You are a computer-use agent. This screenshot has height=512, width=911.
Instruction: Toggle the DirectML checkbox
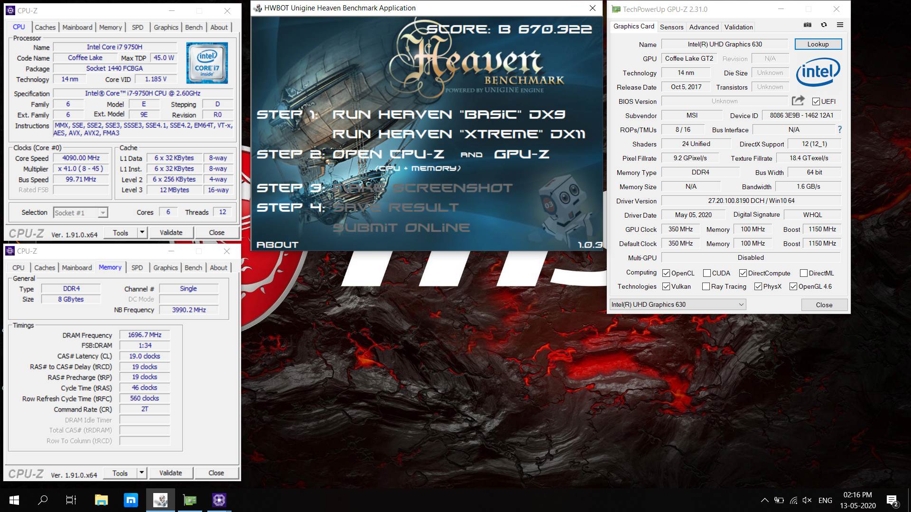[803, 273]
